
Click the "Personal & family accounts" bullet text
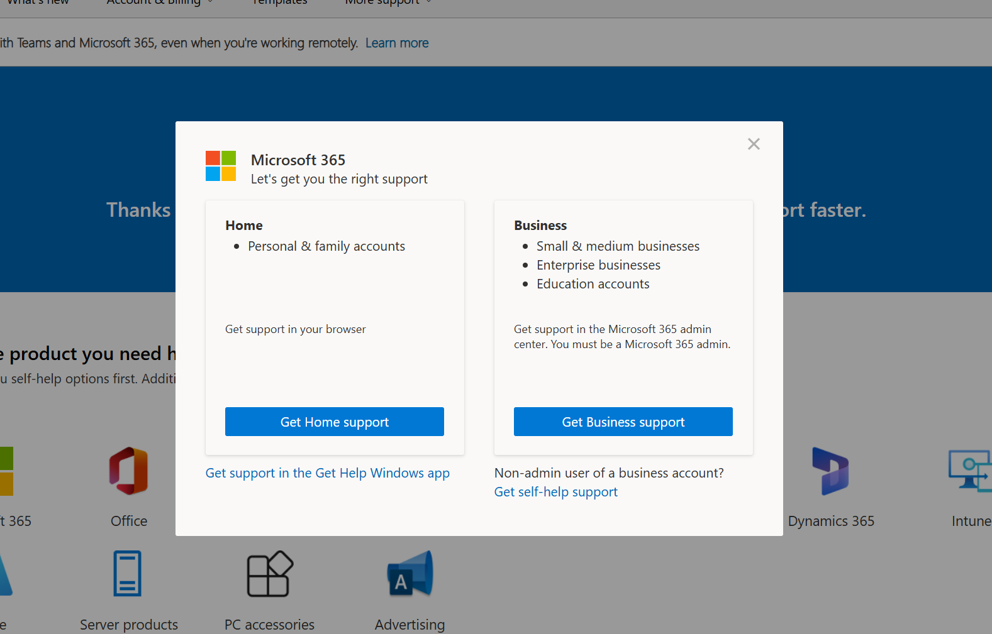(x=326, y=246)
